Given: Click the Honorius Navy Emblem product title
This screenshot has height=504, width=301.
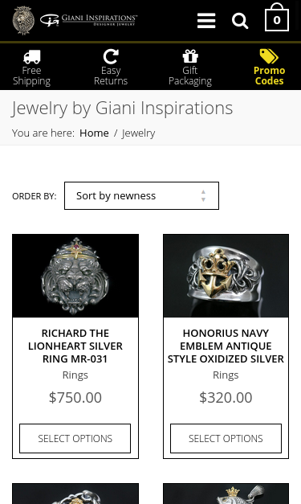Looking at the screenshot, I should point(226,346).
